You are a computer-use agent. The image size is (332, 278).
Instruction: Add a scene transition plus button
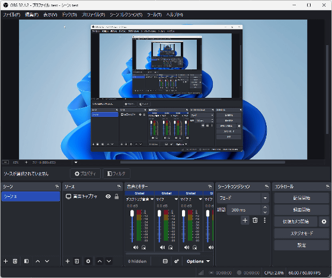[x=245, y=220]
